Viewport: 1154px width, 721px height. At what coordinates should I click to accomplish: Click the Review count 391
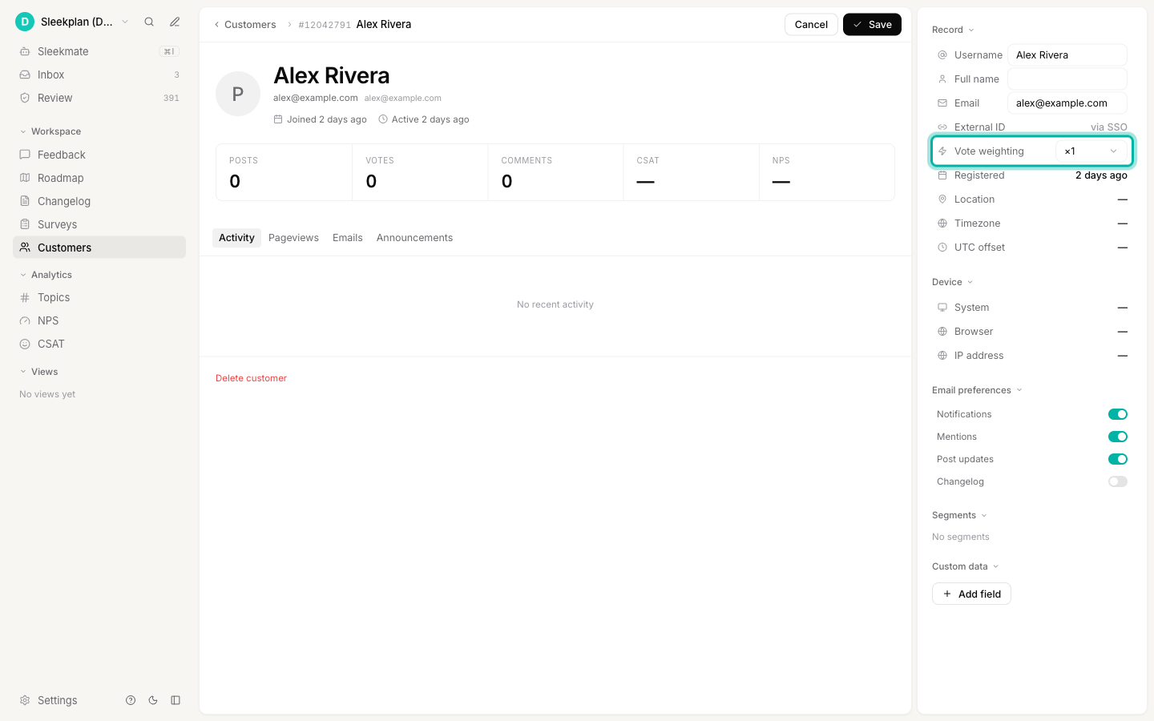pyautogui.click(x=171, y=98)
